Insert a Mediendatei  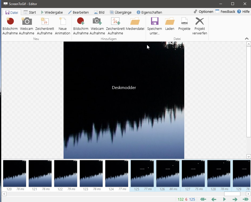coord(135,24)
